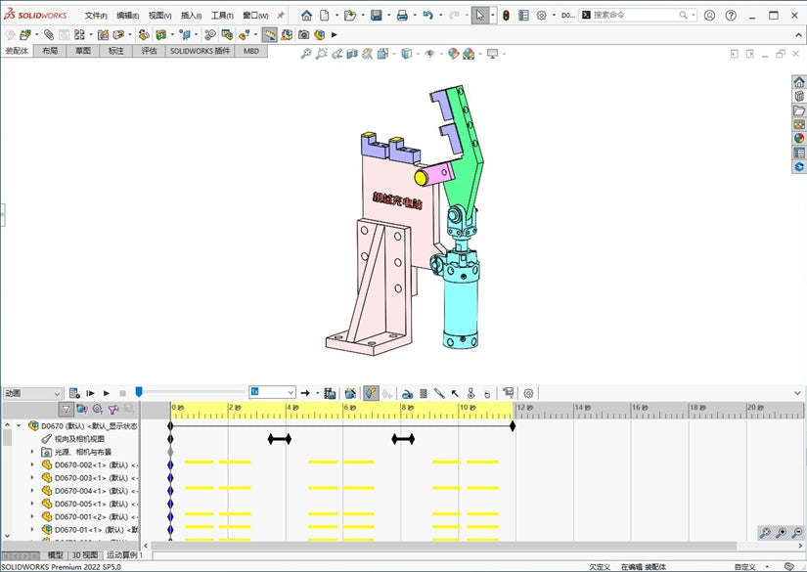The height and width of the screenshot is (572, 807).
Task: Switch to the 3D 视图 bottom tab
Action: click(x=85, y=555)
